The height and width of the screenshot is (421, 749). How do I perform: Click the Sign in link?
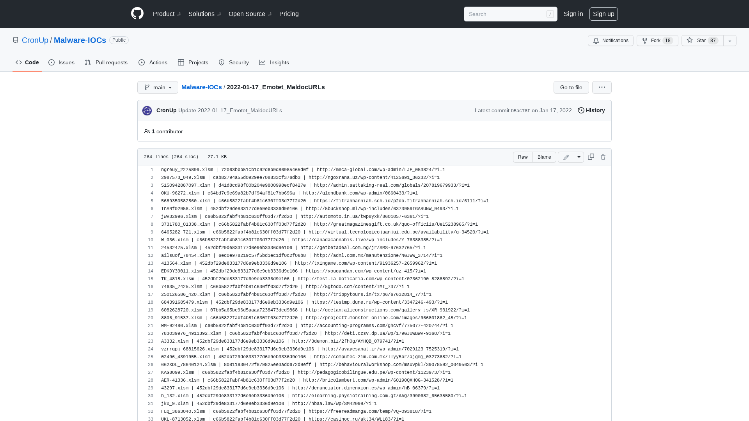tap(573, 14)
